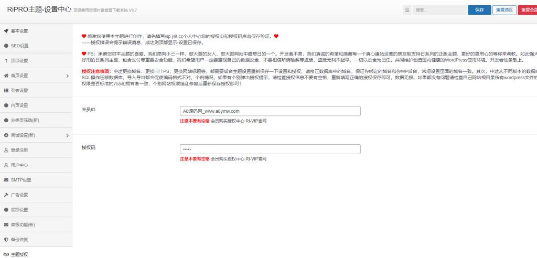Viewport: 537px width, 258px height.
Task: Click into the 会员ID input field
Action: click(x=270, y=111)
